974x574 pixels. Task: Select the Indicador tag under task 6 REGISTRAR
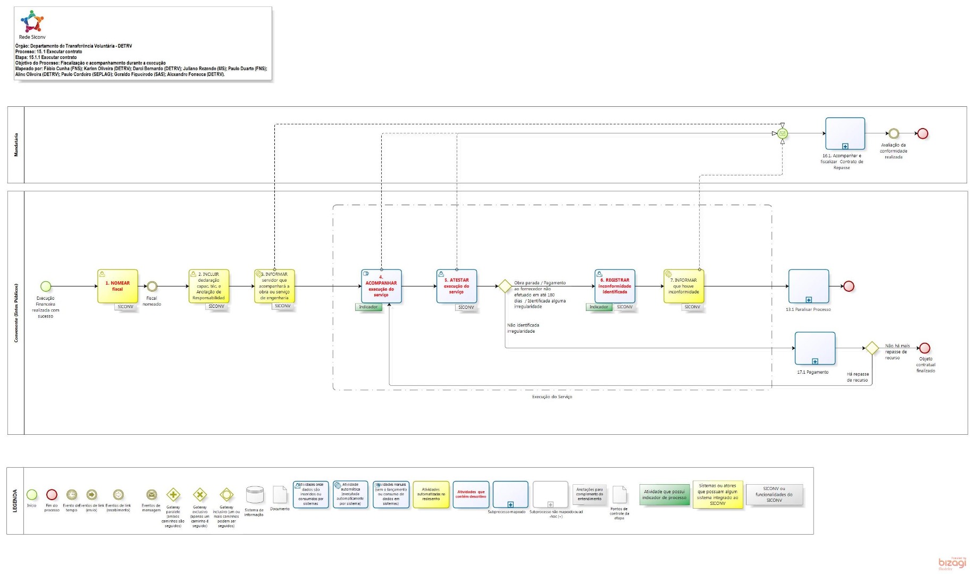point(599,307)
